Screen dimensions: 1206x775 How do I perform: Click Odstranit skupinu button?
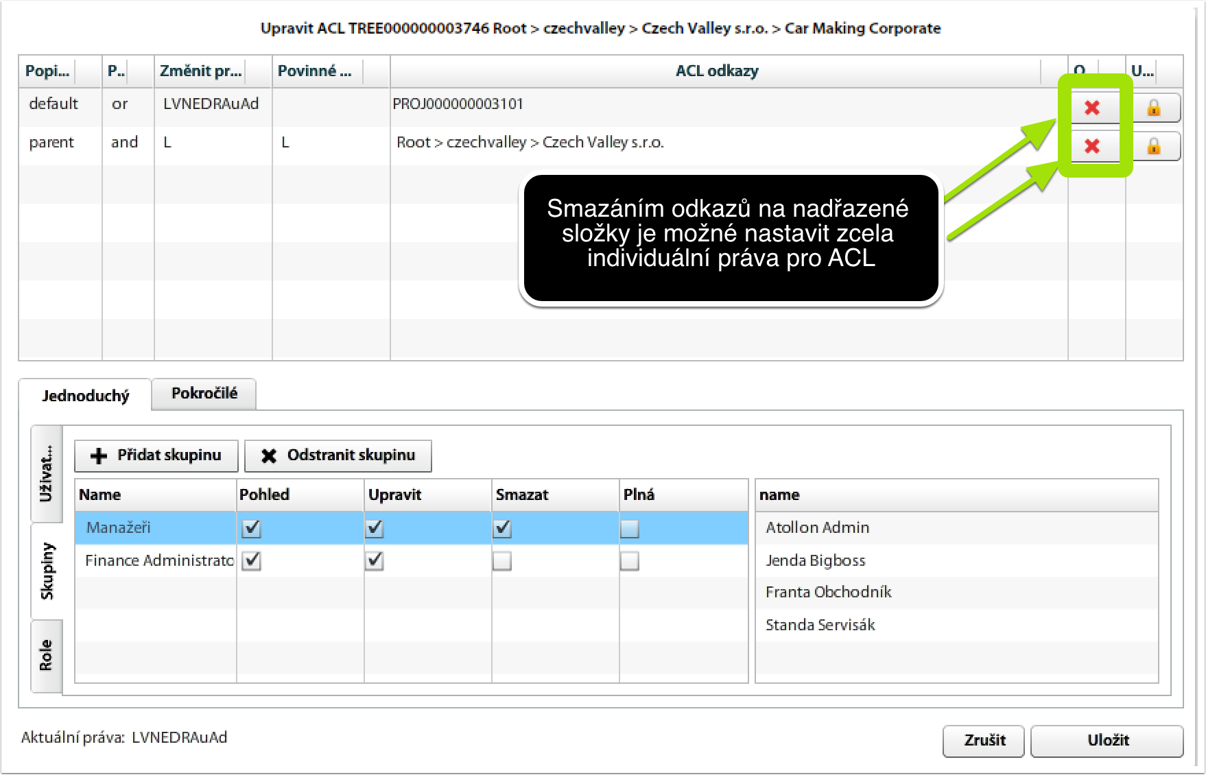(x=338, y=455)
